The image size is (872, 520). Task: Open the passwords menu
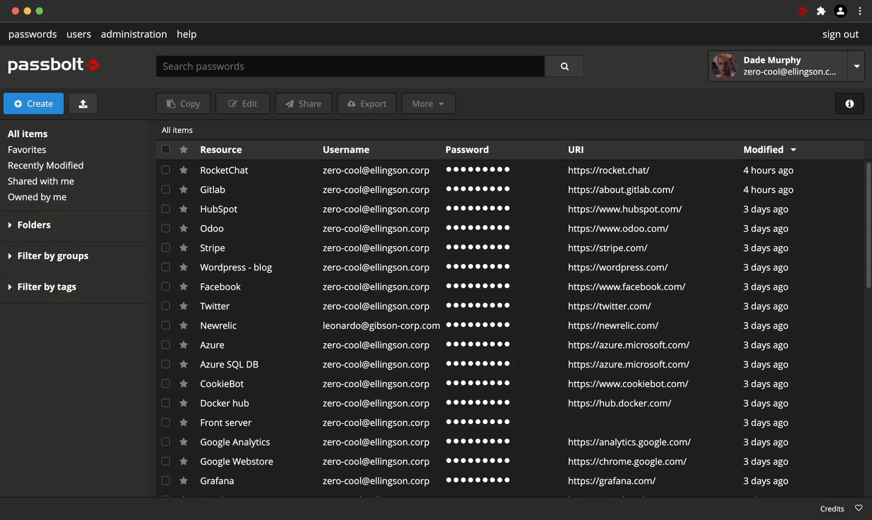[x=32, y=34]
